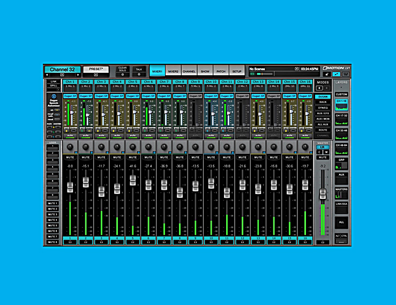
Task: Mute channel 1
Action: click(70, 158)
